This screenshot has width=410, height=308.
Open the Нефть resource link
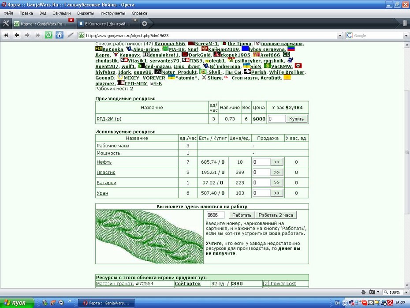click(x=104, y=162)
